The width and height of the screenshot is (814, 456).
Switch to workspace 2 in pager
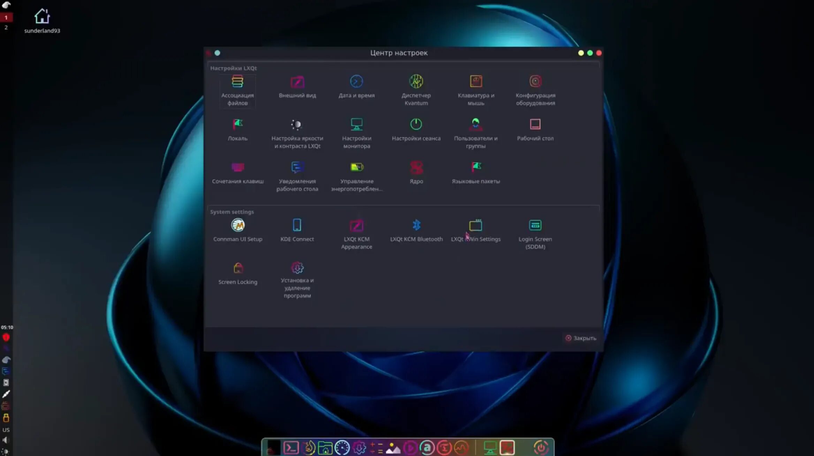[6, 27]
